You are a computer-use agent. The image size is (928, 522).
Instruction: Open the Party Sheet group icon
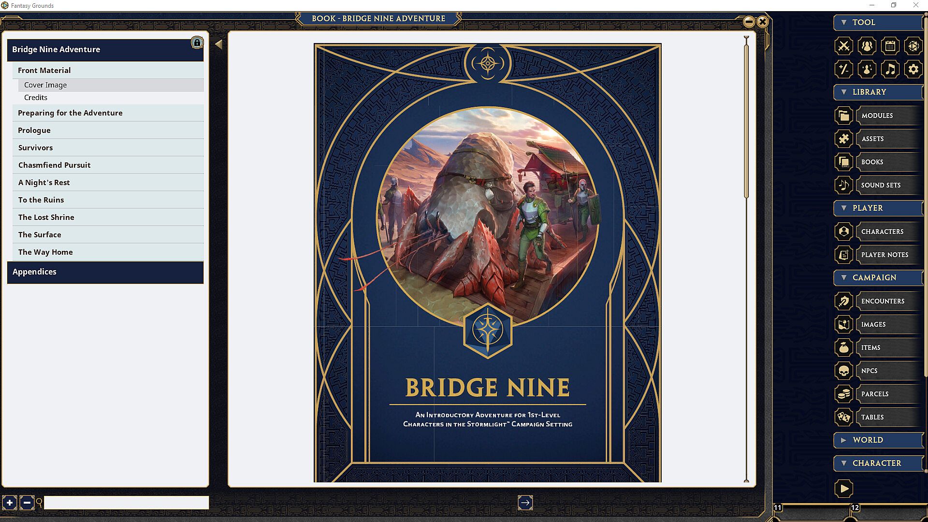point(867,46)
